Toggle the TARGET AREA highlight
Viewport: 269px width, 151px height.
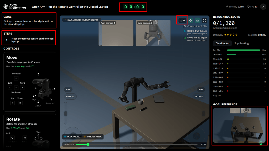pos(93,137)
